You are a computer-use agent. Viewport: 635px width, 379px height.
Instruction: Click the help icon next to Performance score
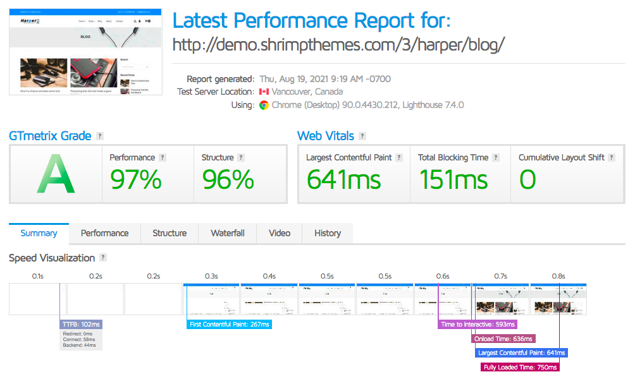tap(163, 158)
